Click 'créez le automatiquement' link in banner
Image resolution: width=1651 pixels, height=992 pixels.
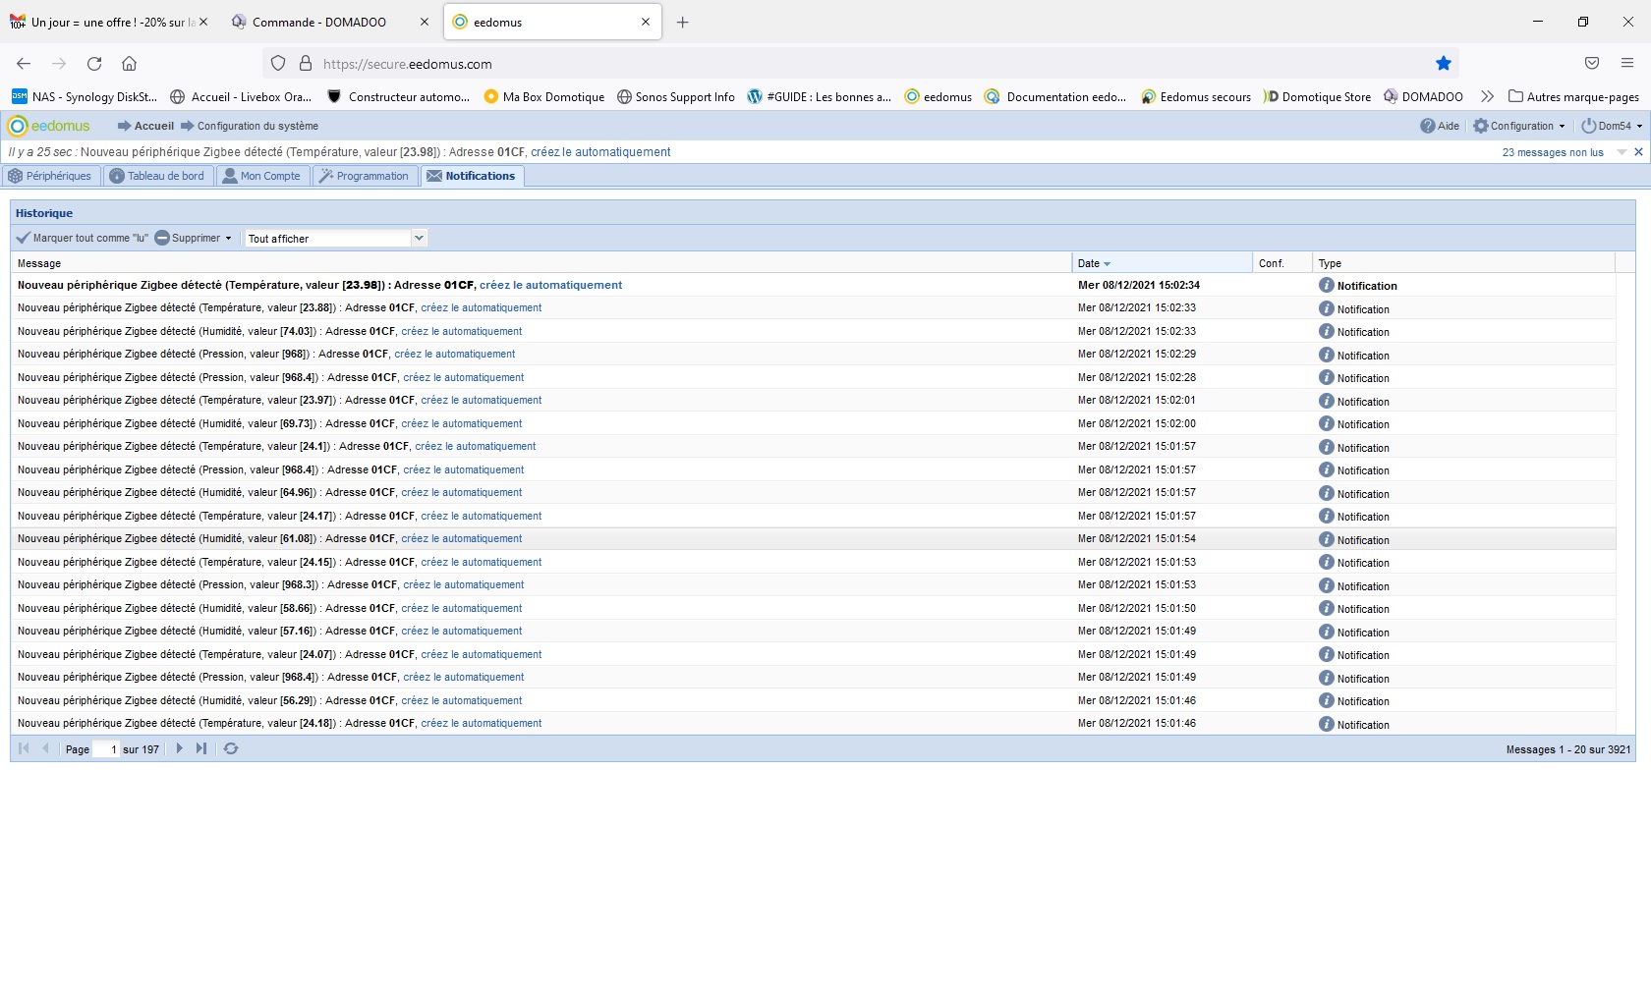(x=600, y=152)
